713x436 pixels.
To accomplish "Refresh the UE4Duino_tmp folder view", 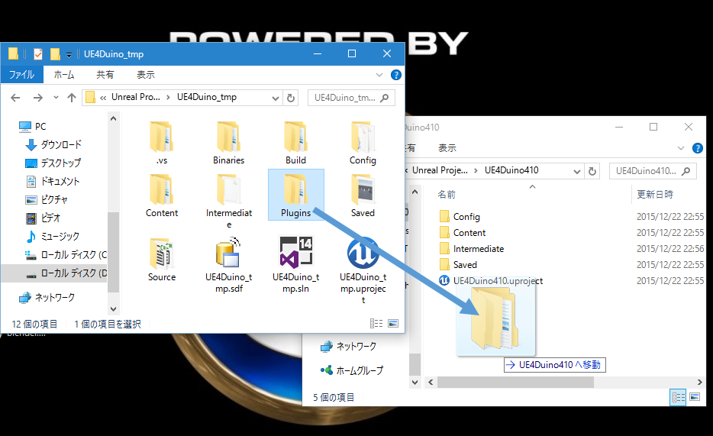I will 291,98.
